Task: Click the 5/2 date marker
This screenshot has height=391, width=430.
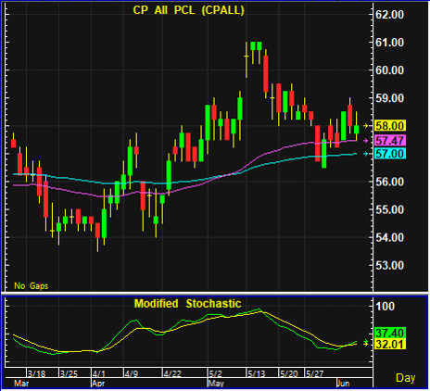Action: 215,373
